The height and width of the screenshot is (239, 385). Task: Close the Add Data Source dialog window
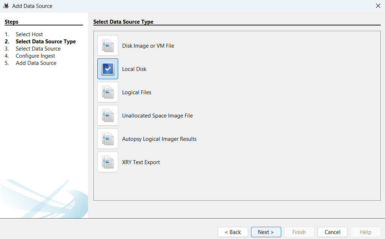(378, 6)
